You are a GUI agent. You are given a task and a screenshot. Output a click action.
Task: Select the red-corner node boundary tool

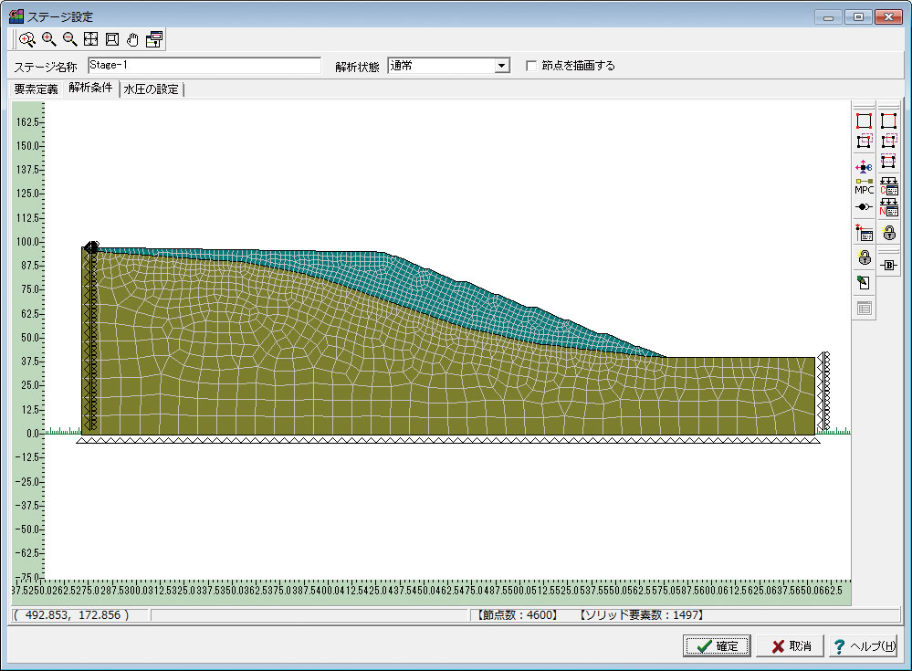pos(864,121)
